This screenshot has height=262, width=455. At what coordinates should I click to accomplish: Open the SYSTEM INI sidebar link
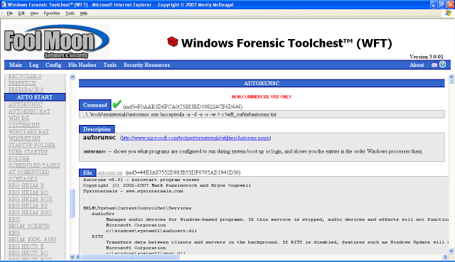pyautogui.click(x=23, y=125)
